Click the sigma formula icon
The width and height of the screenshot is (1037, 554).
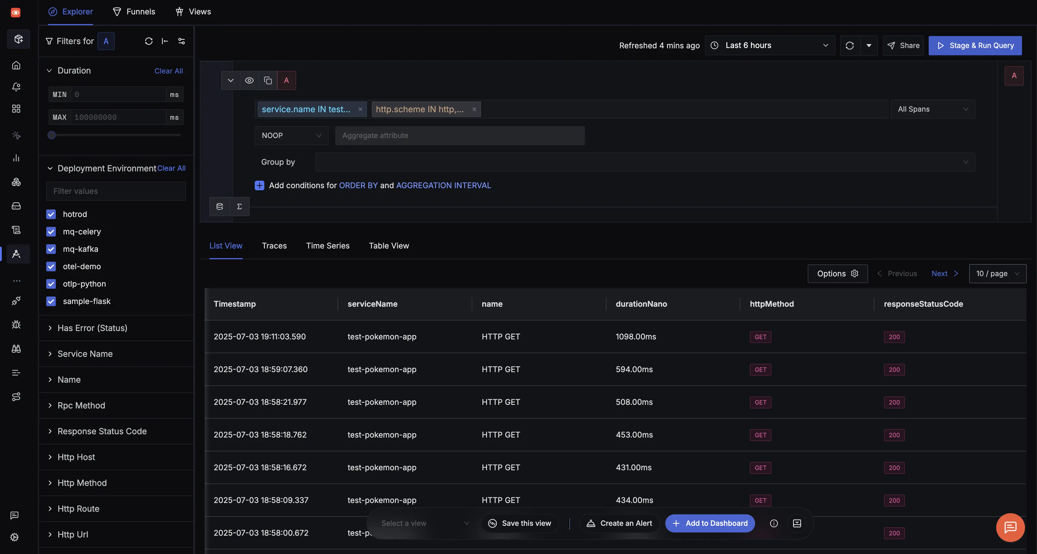(x=239, y=206)
